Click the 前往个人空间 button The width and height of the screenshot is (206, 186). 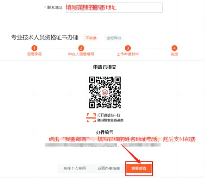pyautogui.click(x=75, y=168)
